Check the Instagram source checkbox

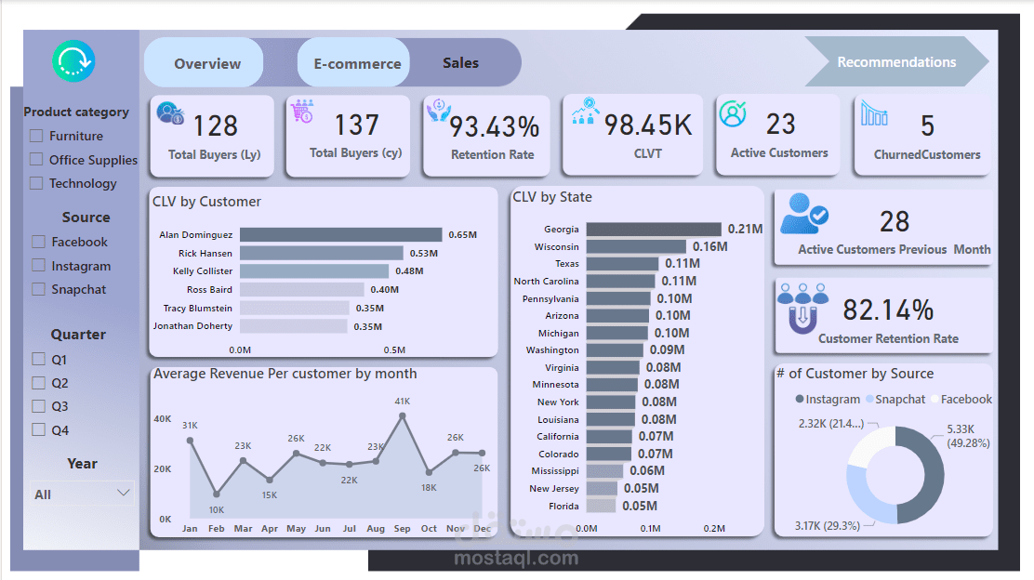(x=38, y=266)
